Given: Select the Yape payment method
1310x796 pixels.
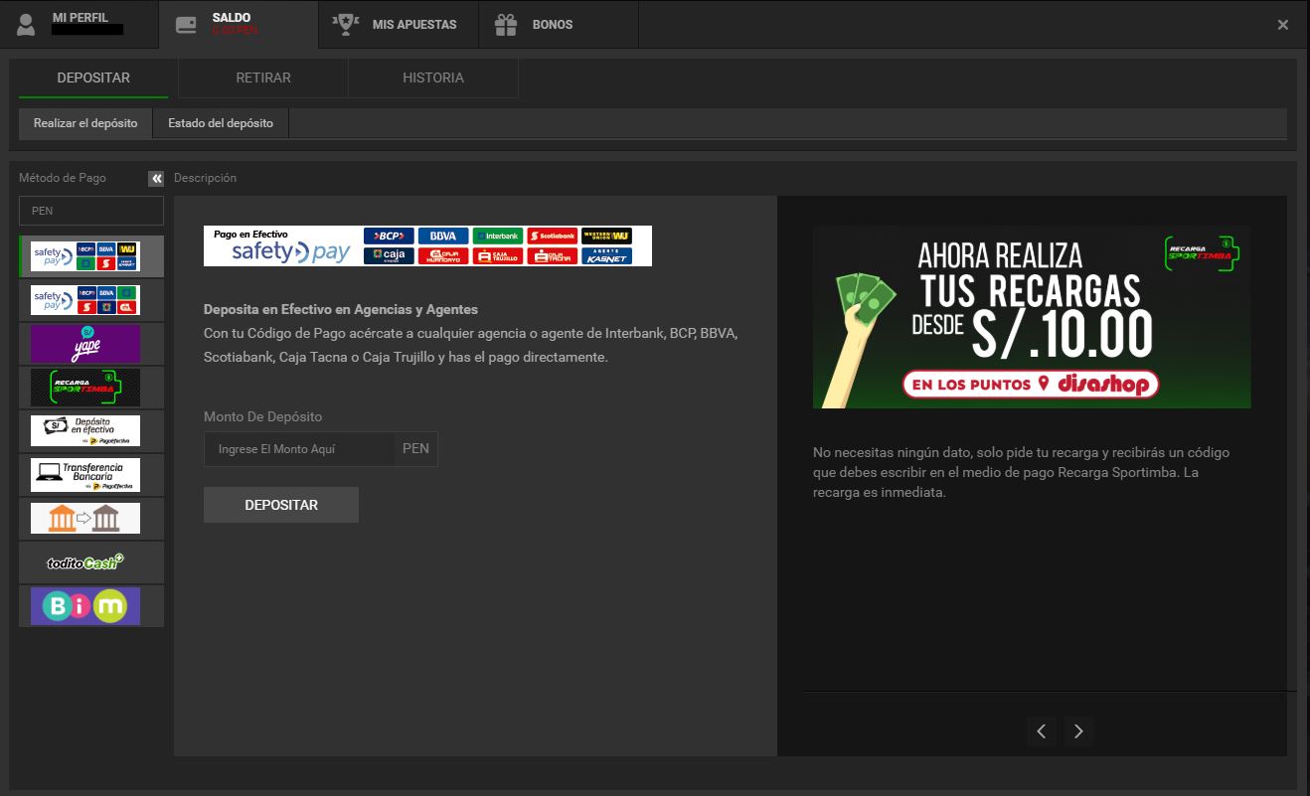Looking at the screenshot, I should coord(85,344).
